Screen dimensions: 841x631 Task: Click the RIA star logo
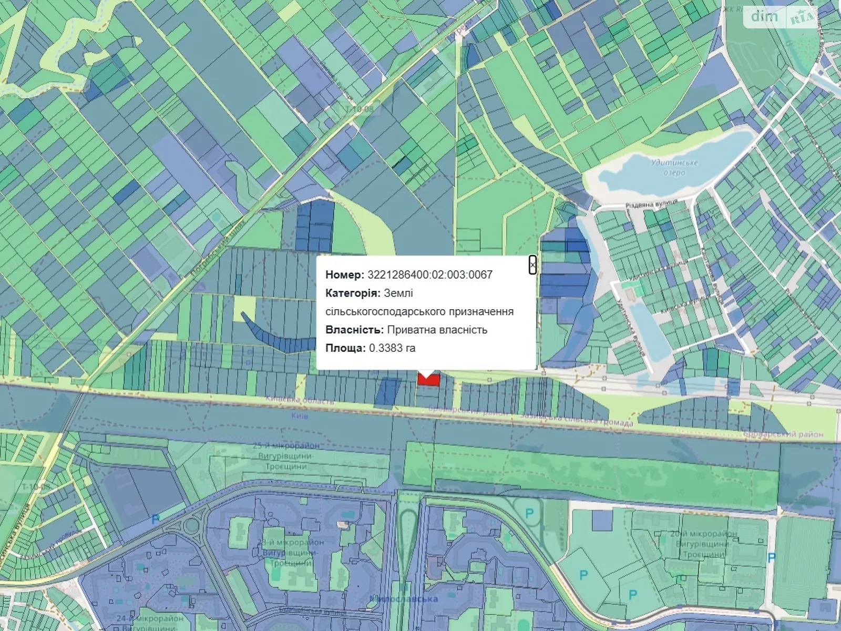pyautogui.click(x=802, y=18)
